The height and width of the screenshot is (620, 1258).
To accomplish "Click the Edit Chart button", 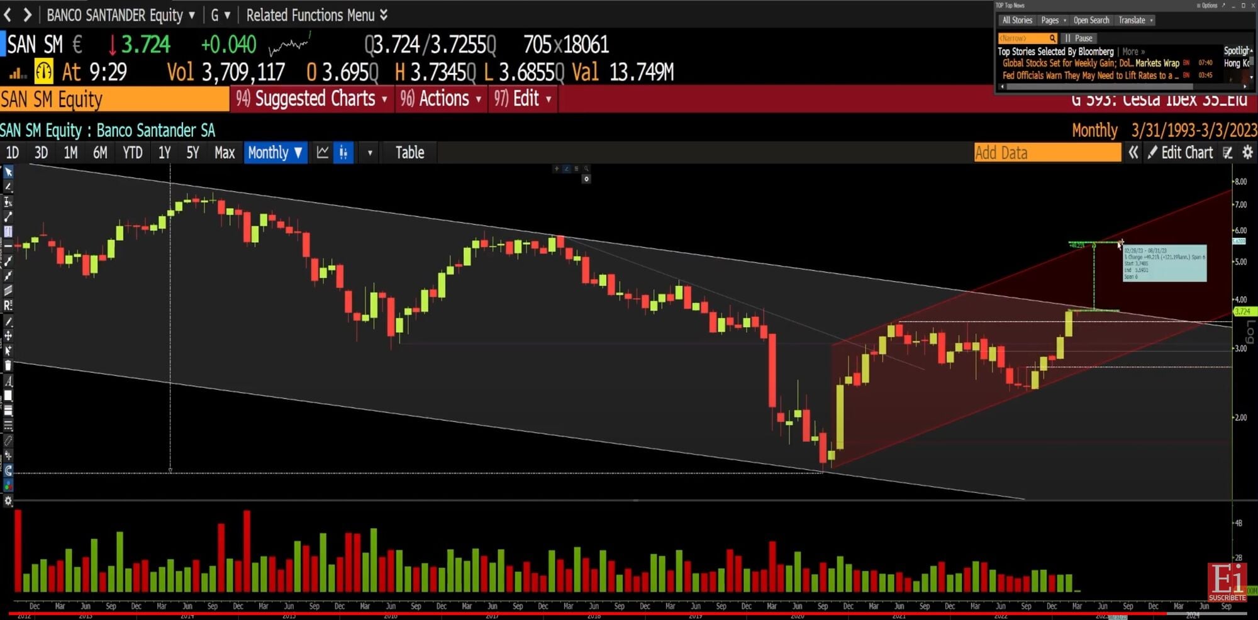I will (x=1180, y=153).
